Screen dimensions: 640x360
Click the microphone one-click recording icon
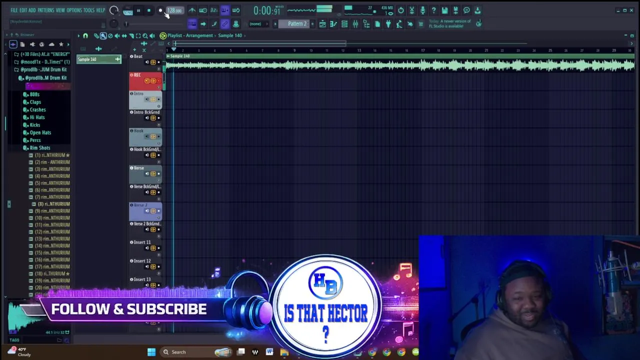pyautogui.click(x=423, y=10)
